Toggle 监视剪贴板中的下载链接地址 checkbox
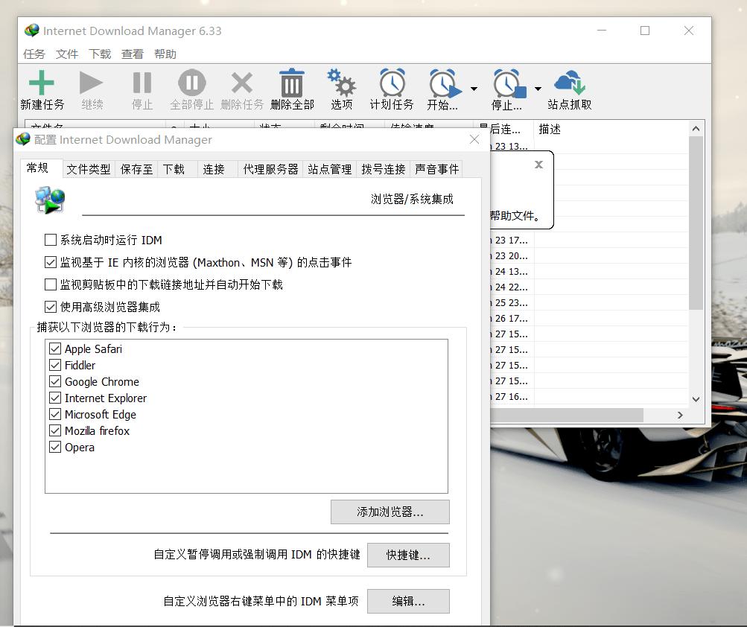The width and height of the screenshot is (747, 627). 51,283
